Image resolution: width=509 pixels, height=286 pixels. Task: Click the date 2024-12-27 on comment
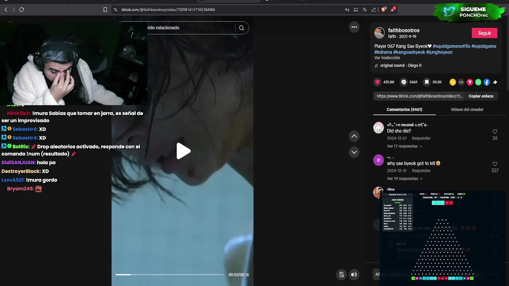pos(397,138)
